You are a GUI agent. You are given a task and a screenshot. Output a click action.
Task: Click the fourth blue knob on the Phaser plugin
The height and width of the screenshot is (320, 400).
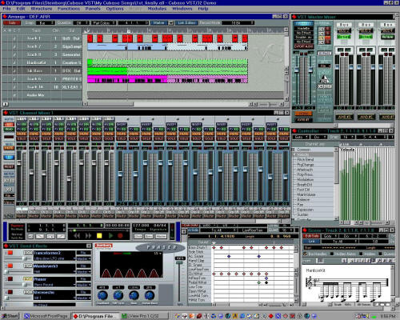click(150, 295)
